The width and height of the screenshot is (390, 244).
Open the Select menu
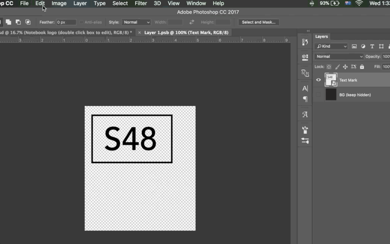(120, 3)
